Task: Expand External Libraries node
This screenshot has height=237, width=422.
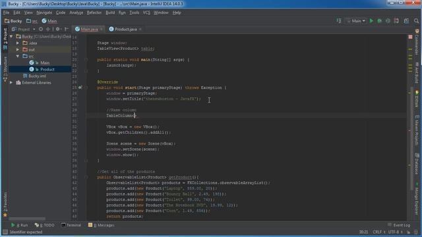Action: click(11, 82)
